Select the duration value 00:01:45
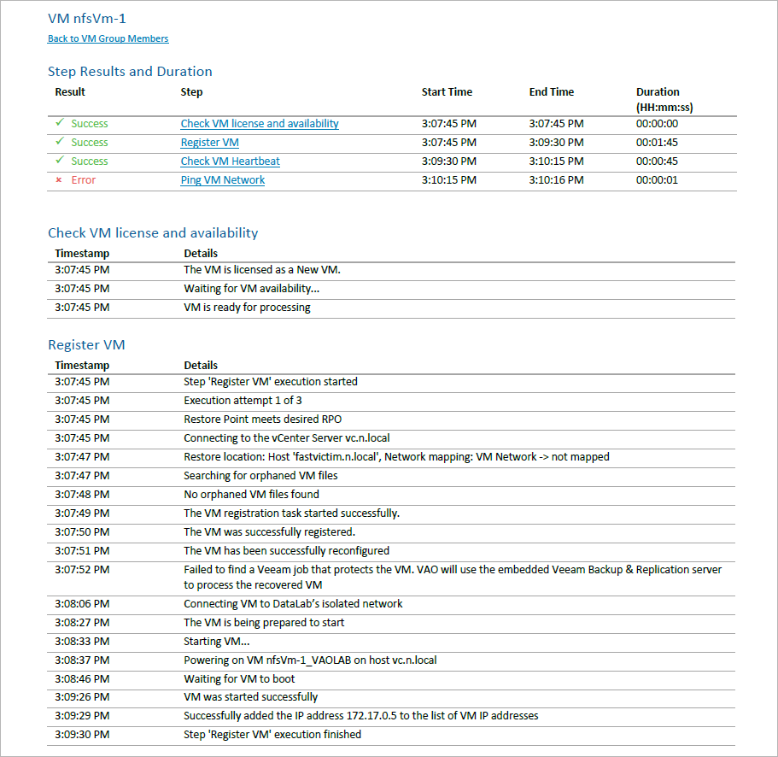Screen dimensions: 778x757 click(x=657, y=143)
